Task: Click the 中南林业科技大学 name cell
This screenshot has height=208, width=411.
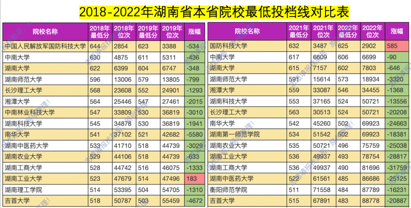Action: [x=45, y=112]
